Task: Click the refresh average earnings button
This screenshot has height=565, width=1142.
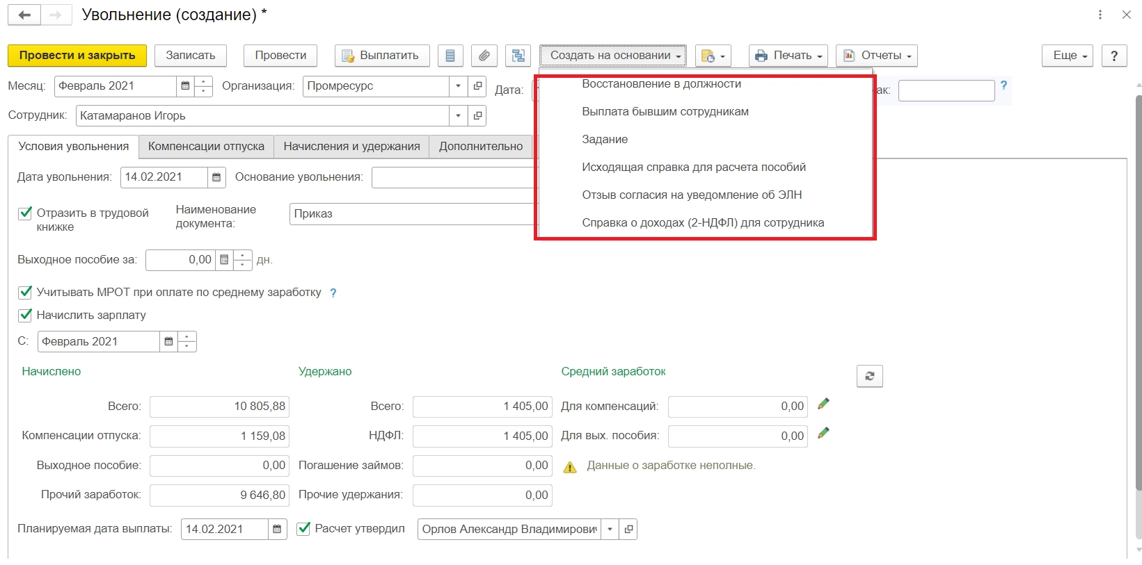Action: 869,376
